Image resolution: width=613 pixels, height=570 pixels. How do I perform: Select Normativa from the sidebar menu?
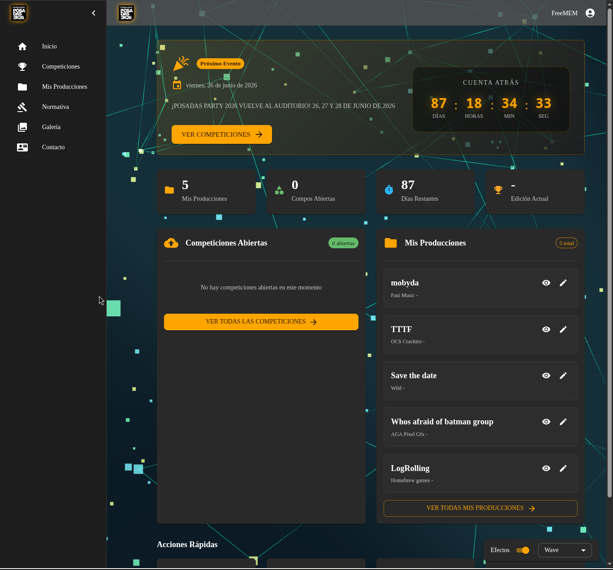[x=56, y=107]
